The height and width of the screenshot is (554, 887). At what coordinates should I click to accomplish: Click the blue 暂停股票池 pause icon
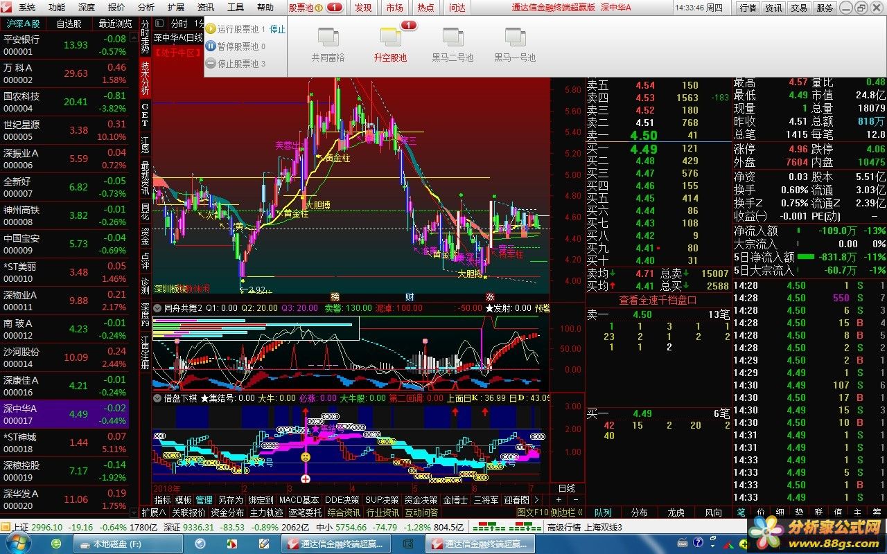point(211,46)
